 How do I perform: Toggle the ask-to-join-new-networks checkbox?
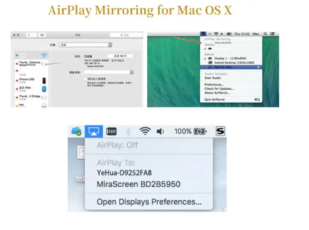pyautogui.click(x=85, y=79)
